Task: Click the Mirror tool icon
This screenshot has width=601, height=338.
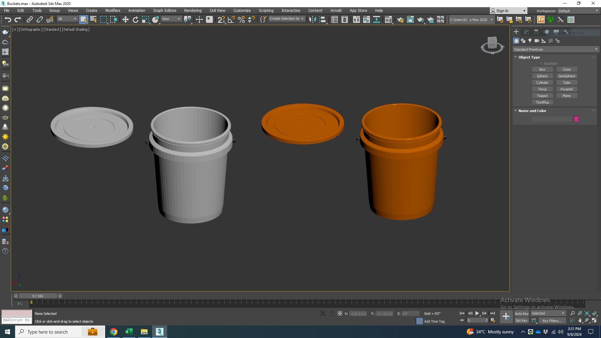Action: pos(312,19)
